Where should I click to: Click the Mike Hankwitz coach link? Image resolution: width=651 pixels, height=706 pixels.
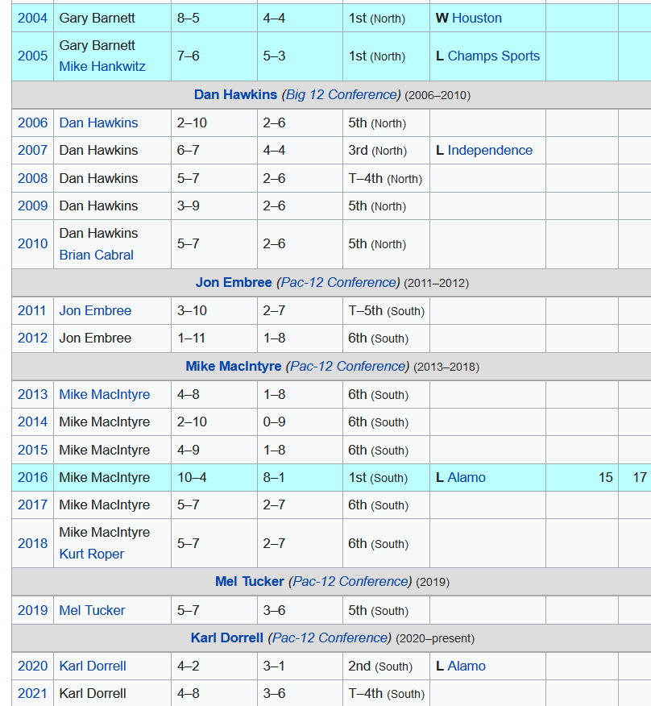pyautogui.click(x=102, y=66)
